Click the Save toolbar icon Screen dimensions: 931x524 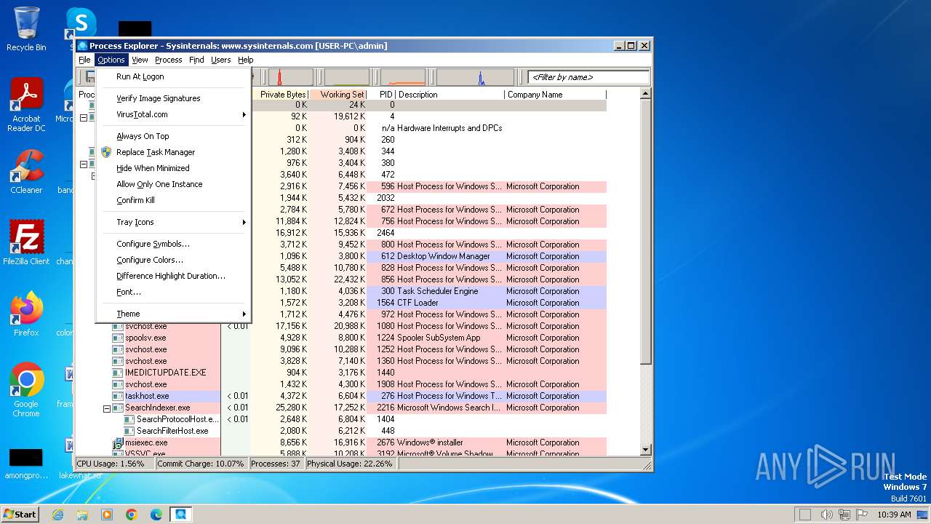click(90, 76)
